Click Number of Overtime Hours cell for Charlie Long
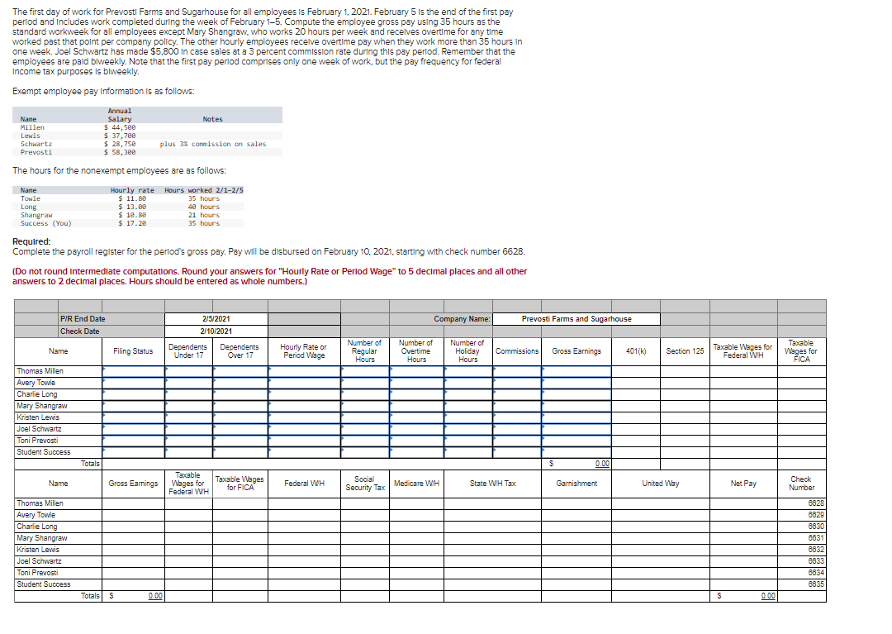Viewport: 892px width, 634px height. coord(416,394)
